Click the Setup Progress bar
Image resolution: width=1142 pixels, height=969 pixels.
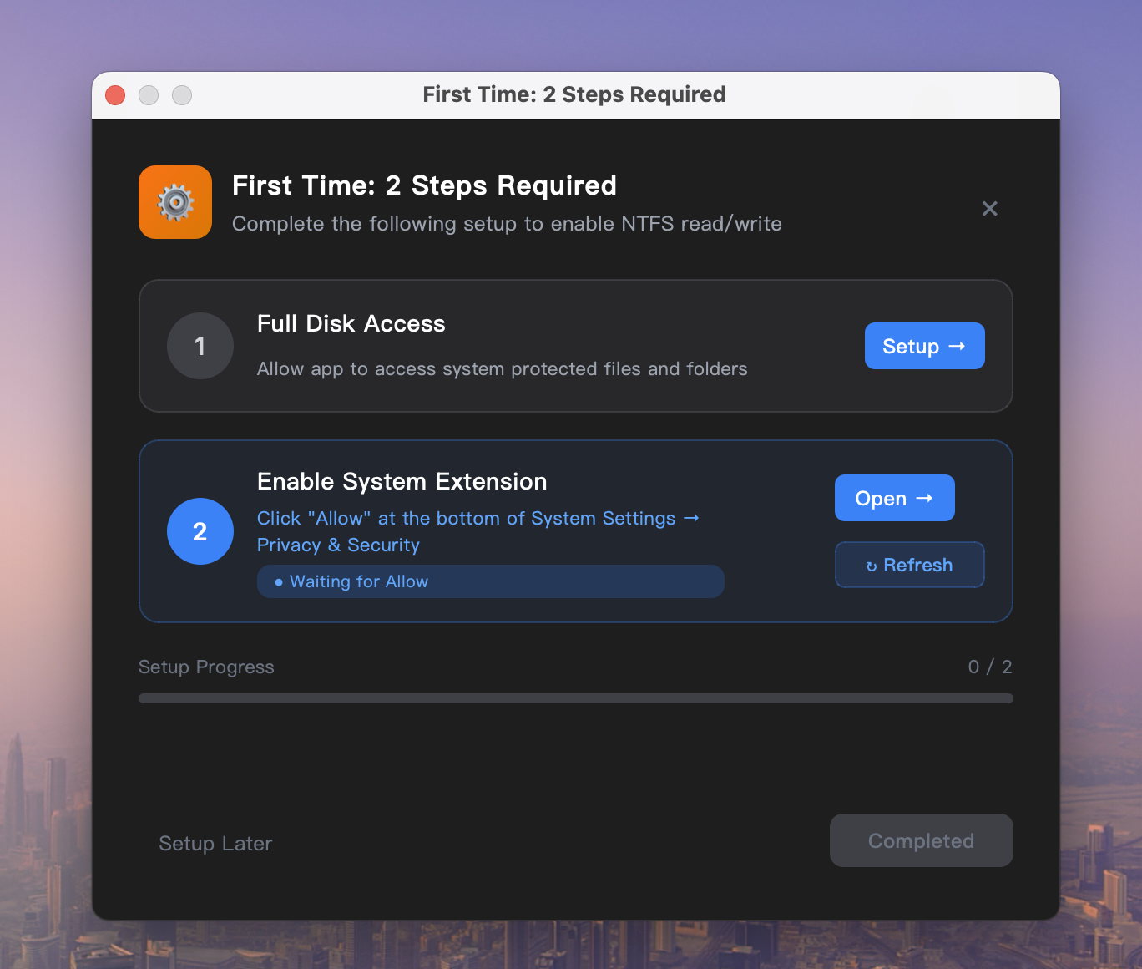[x=575, y=698]
